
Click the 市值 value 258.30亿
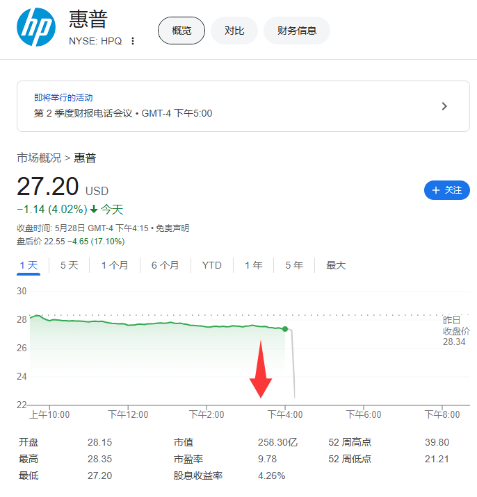(x=277, y=442)
